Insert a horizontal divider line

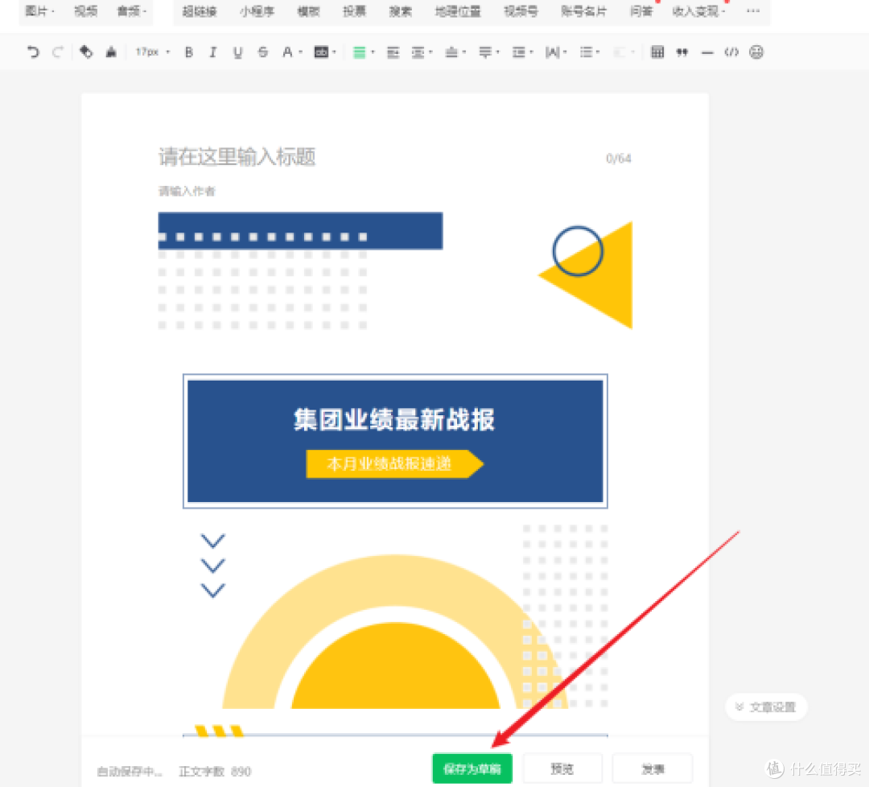pyautogui.click(x=707, y=52)
